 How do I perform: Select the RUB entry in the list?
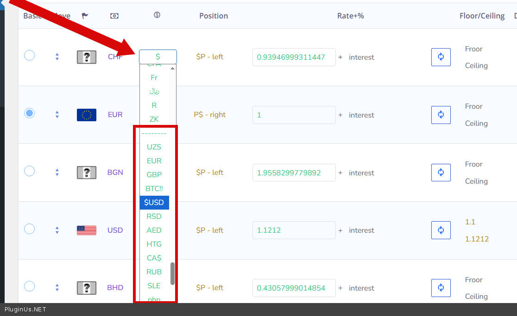(x=154, y=272)
